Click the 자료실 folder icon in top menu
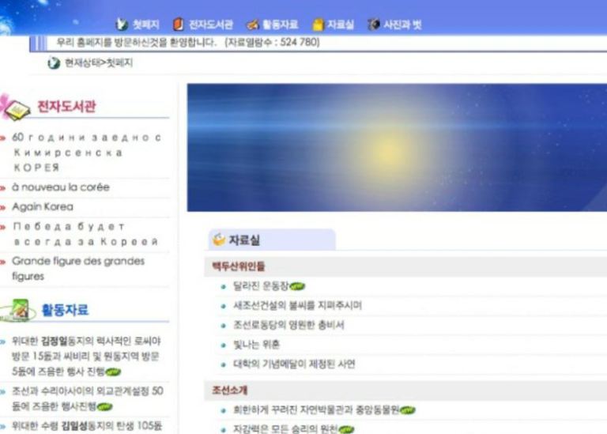This screenshot has height=434, width=607. 318,25
